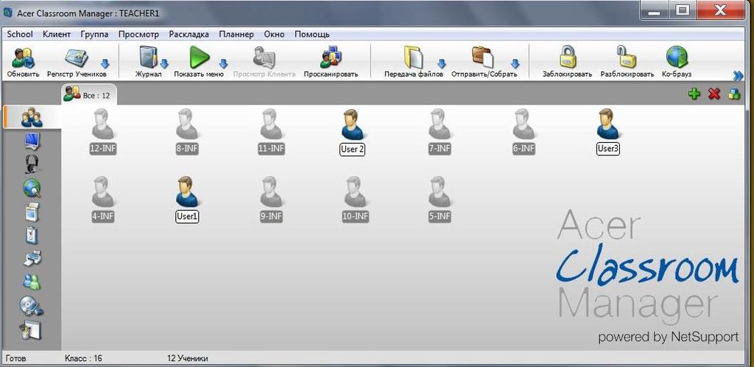Open the Группа menu

click(x=94, y=34)
